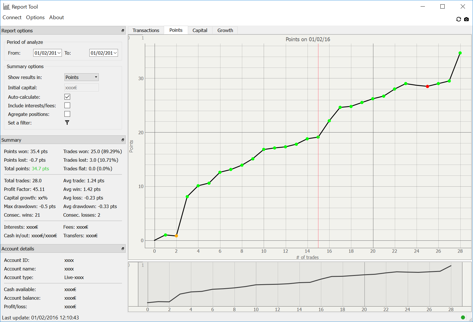Image resolution: width=473 pixels, height=322 pixels.
Task: Uncheck the Auto-calculate checkbox
Action: click(67, 97)
